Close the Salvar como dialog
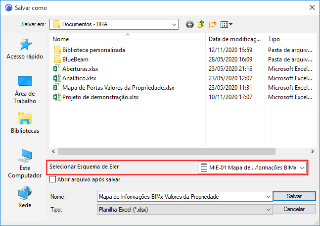This screenshot has height=226, width=320. coord(312,8)
